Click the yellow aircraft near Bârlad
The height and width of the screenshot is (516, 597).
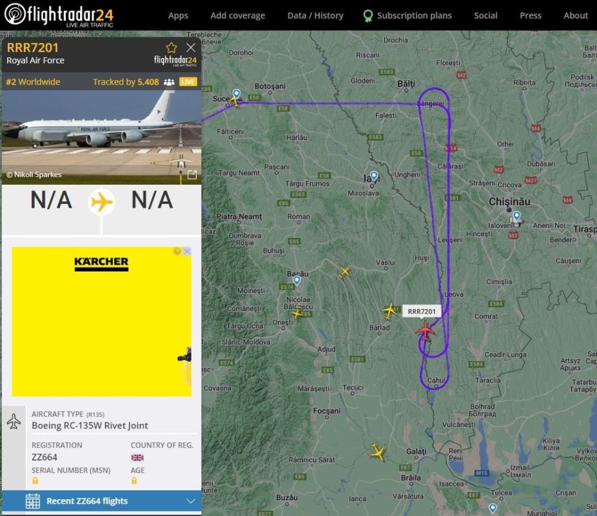coord(389,310)
